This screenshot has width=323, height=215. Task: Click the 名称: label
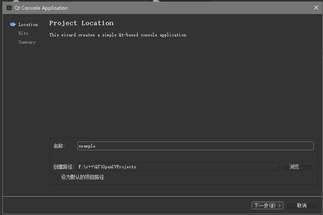(59, 146)
